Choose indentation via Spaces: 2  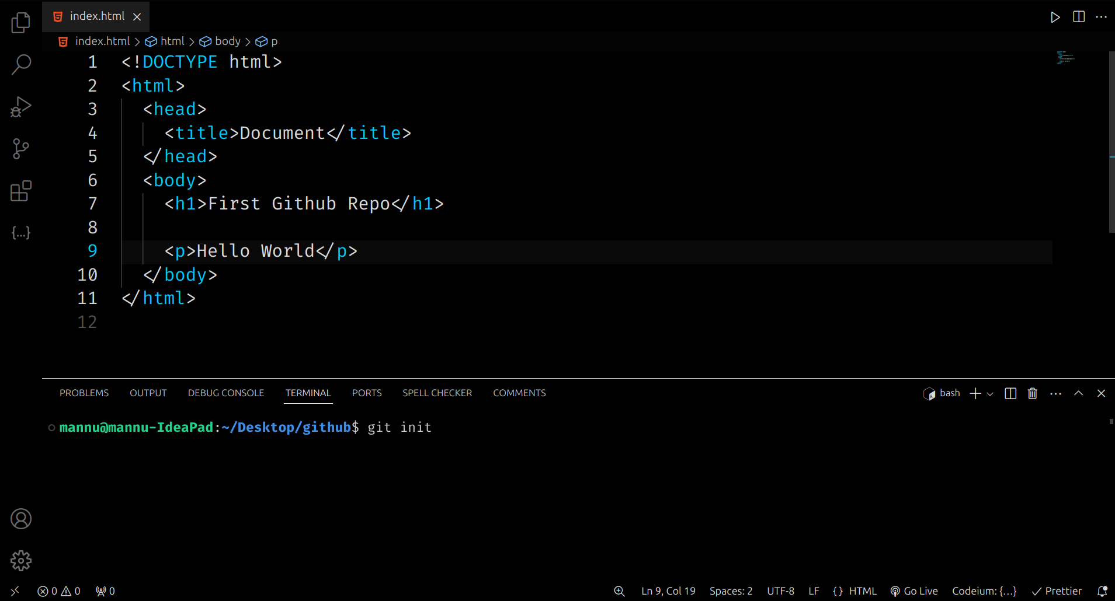(731, 591)
